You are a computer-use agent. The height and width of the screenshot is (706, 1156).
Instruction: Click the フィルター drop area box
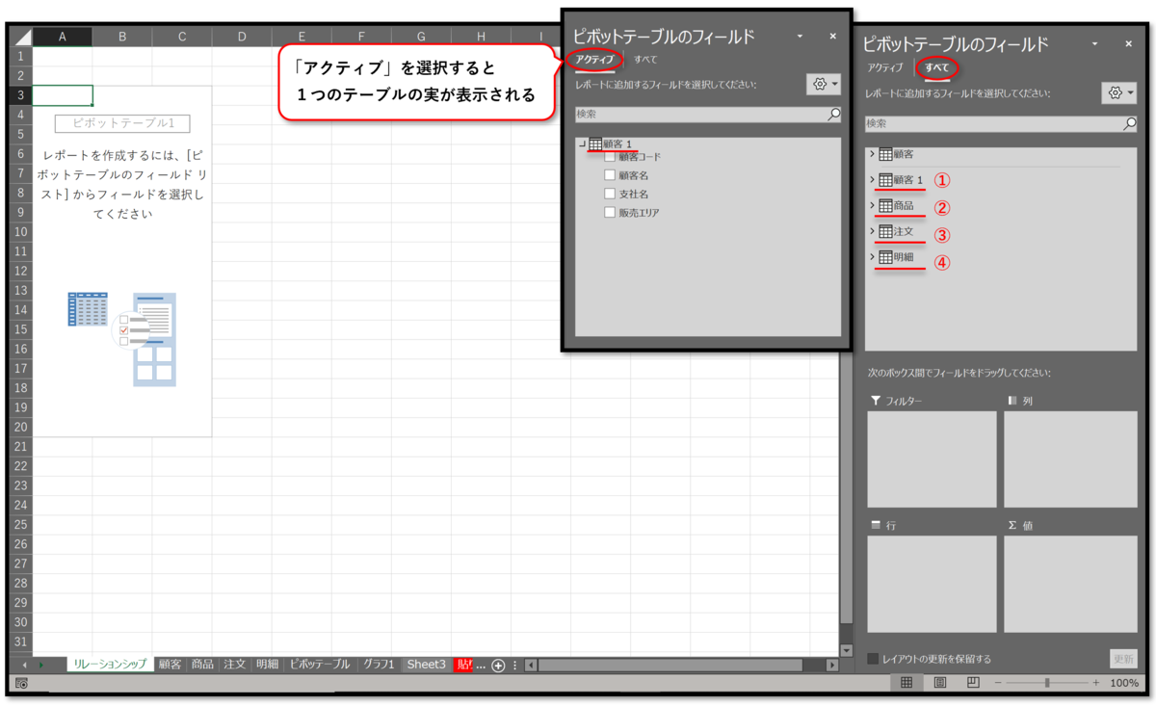click(x=932, y=458)
